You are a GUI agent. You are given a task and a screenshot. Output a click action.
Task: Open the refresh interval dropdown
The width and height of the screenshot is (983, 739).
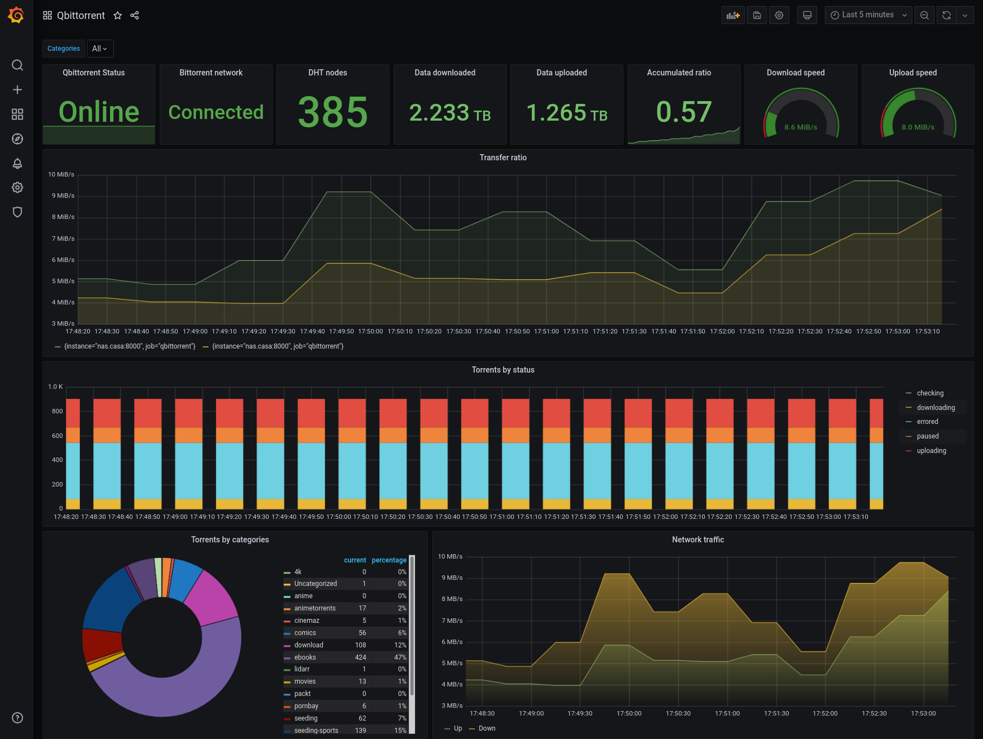tap(965, 15)
